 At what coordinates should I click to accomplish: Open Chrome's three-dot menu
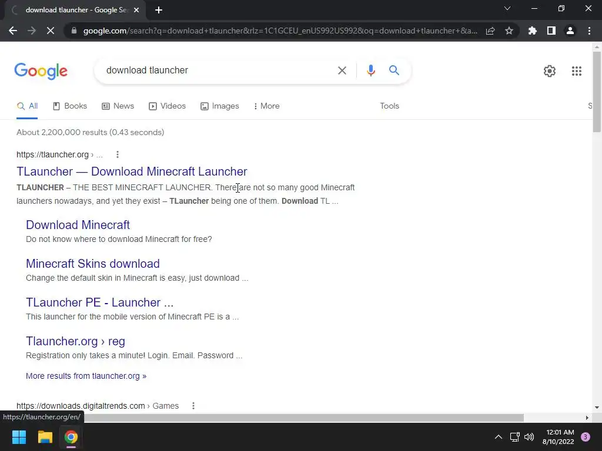[x=589, y=31]
